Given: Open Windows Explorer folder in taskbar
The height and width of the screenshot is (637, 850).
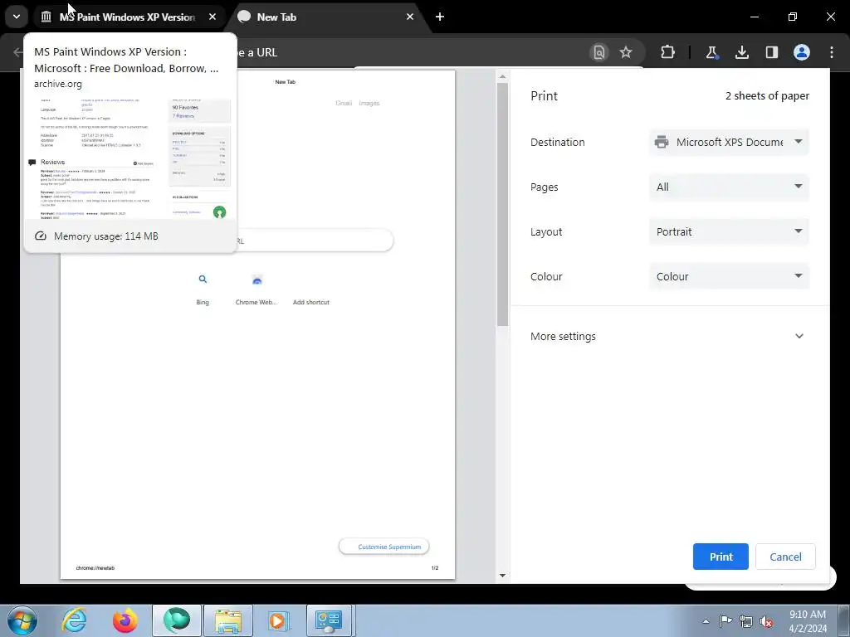Looking at the screenshot, I should 228,620.
